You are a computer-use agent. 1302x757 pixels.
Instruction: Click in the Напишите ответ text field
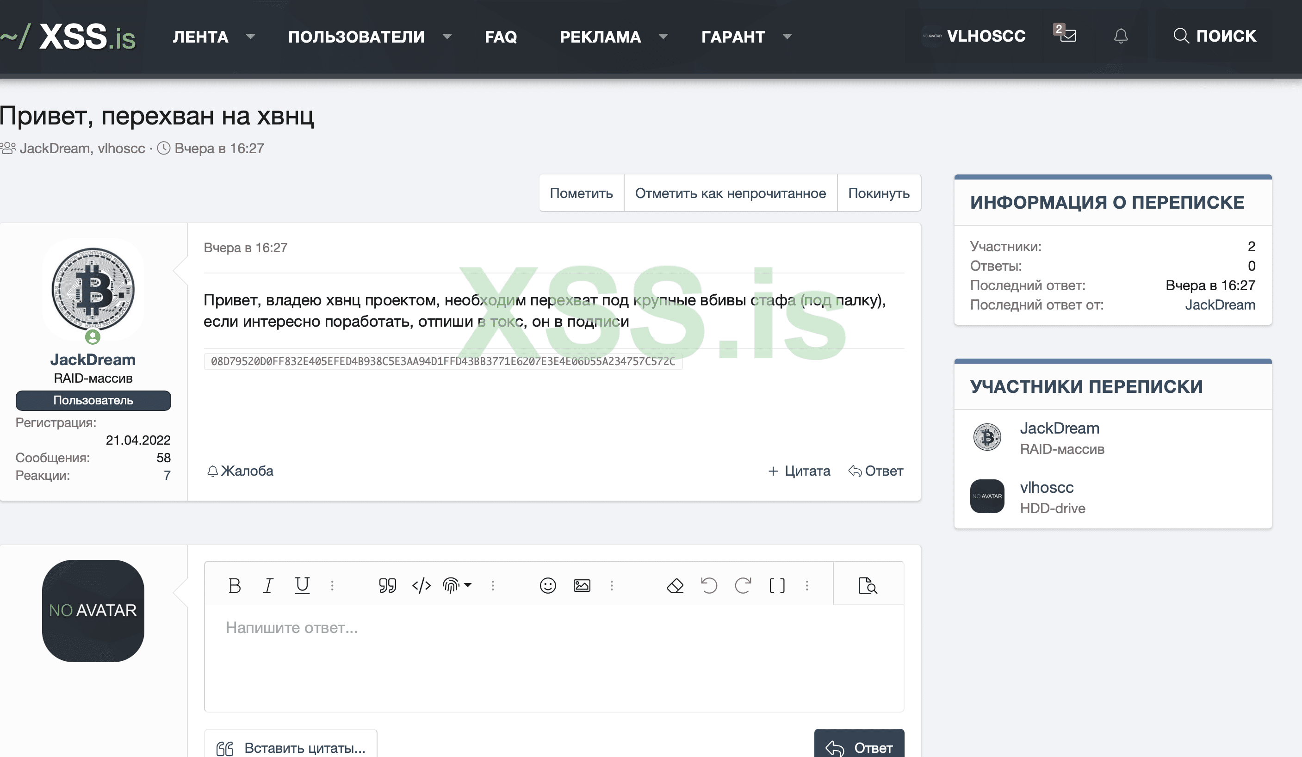pyautogui.click(x=553, y=656)
